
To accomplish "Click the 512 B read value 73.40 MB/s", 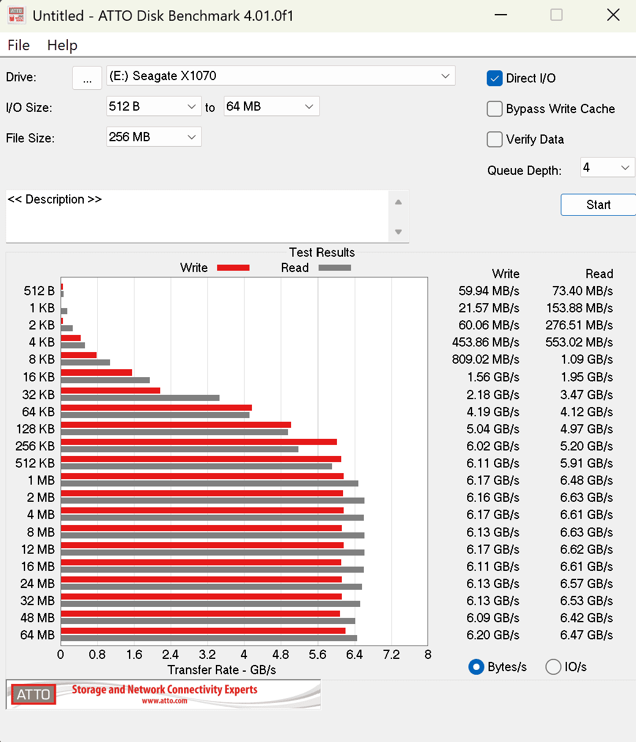I will (x=582, y=291).
